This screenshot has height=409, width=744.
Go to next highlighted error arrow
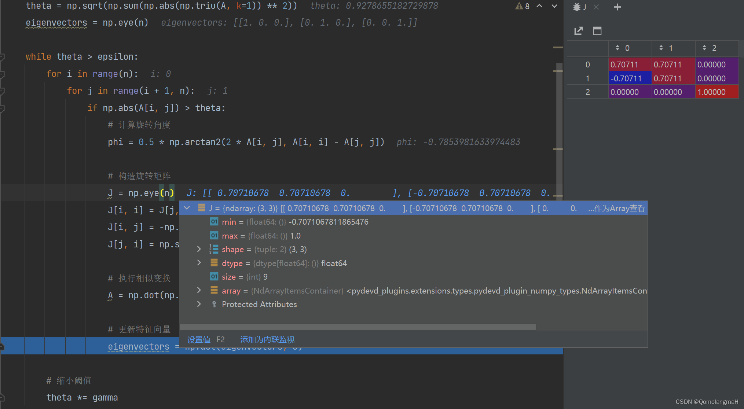click(554, 6)
